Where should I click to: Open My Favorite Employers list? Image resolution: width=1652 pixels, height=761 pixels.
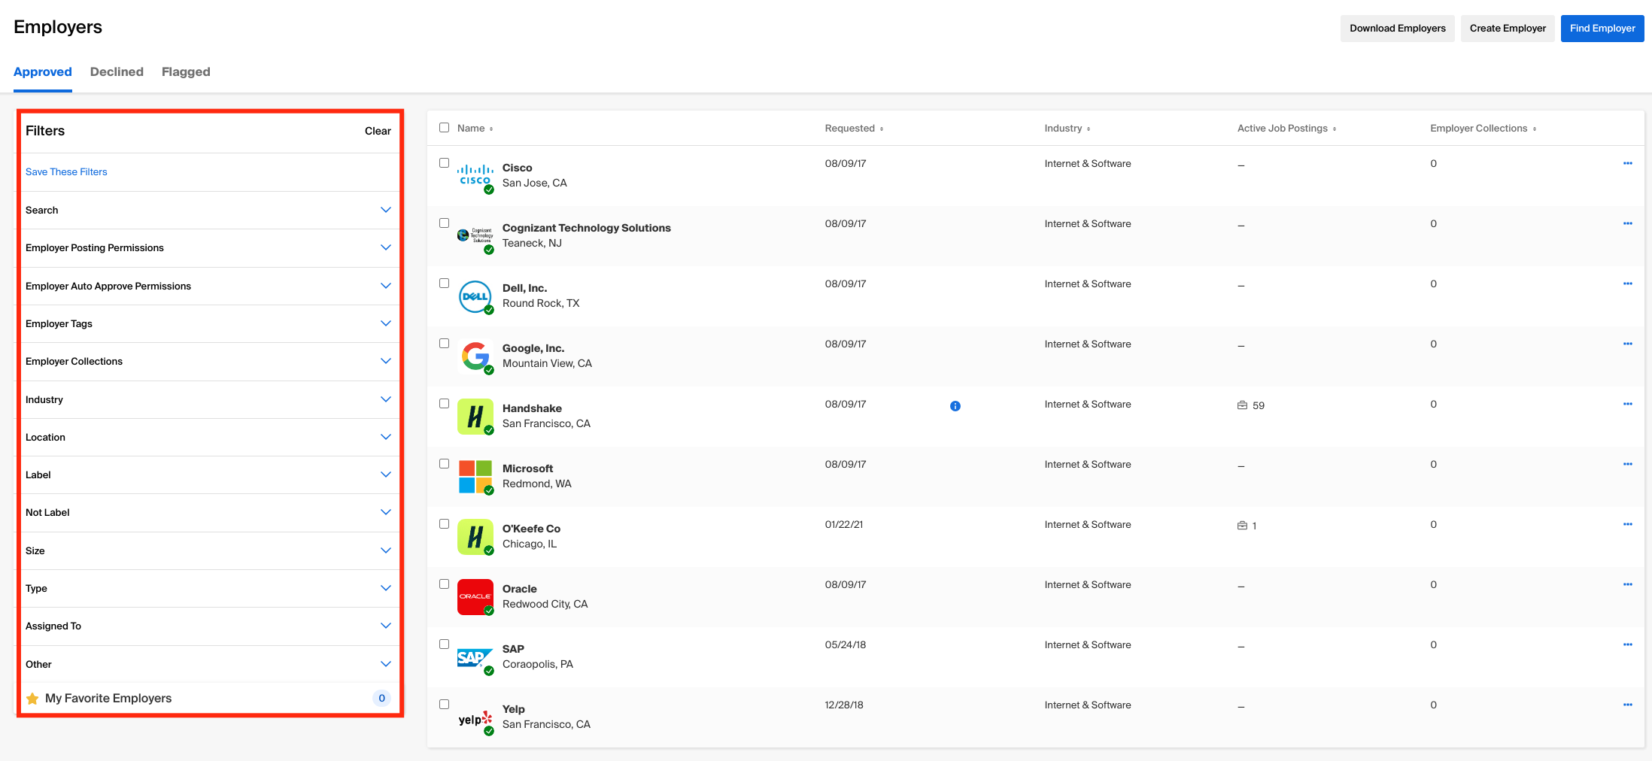[209, 699]
